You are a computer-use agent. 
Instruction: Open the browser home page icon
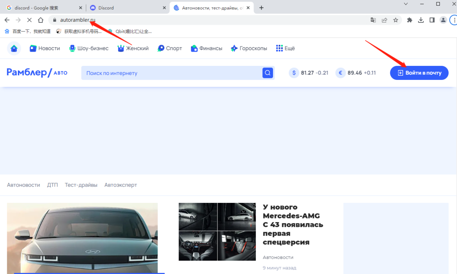pos(41,20)
